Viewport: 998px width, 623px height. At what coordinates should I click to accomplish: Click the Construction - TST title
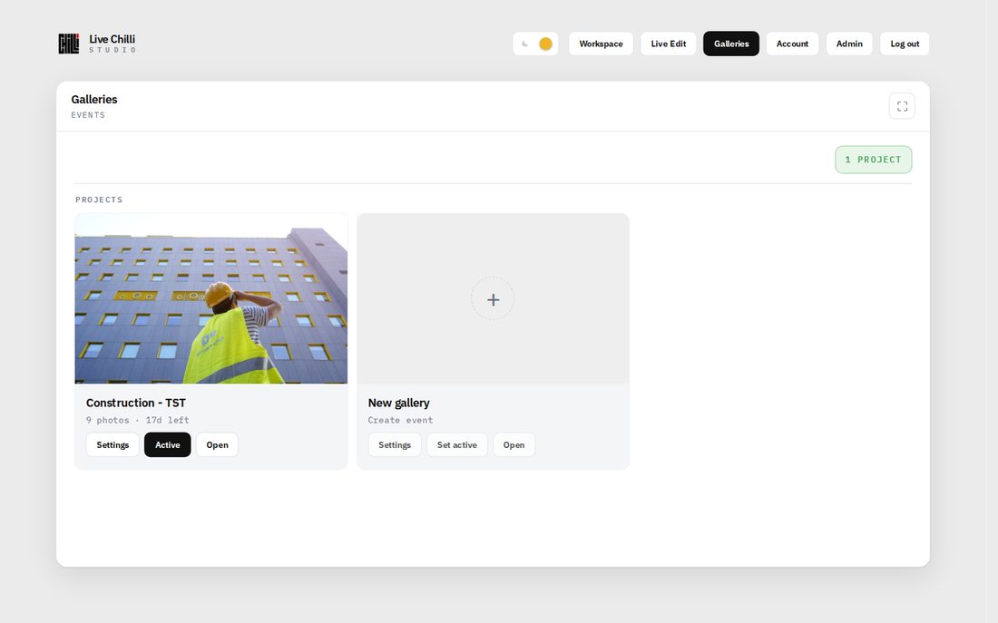pos(135,403)
